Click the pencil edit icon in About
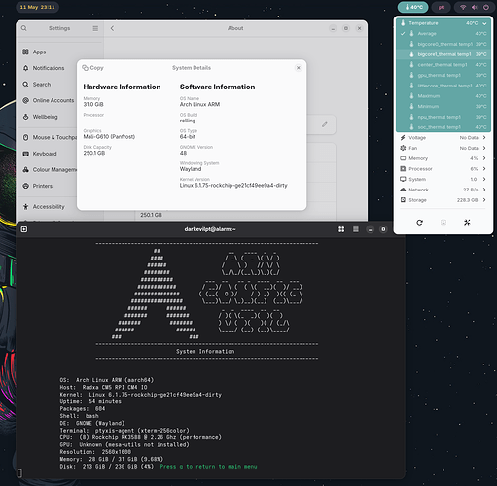This screenshot has height=486, width=497. coord(325,124)
